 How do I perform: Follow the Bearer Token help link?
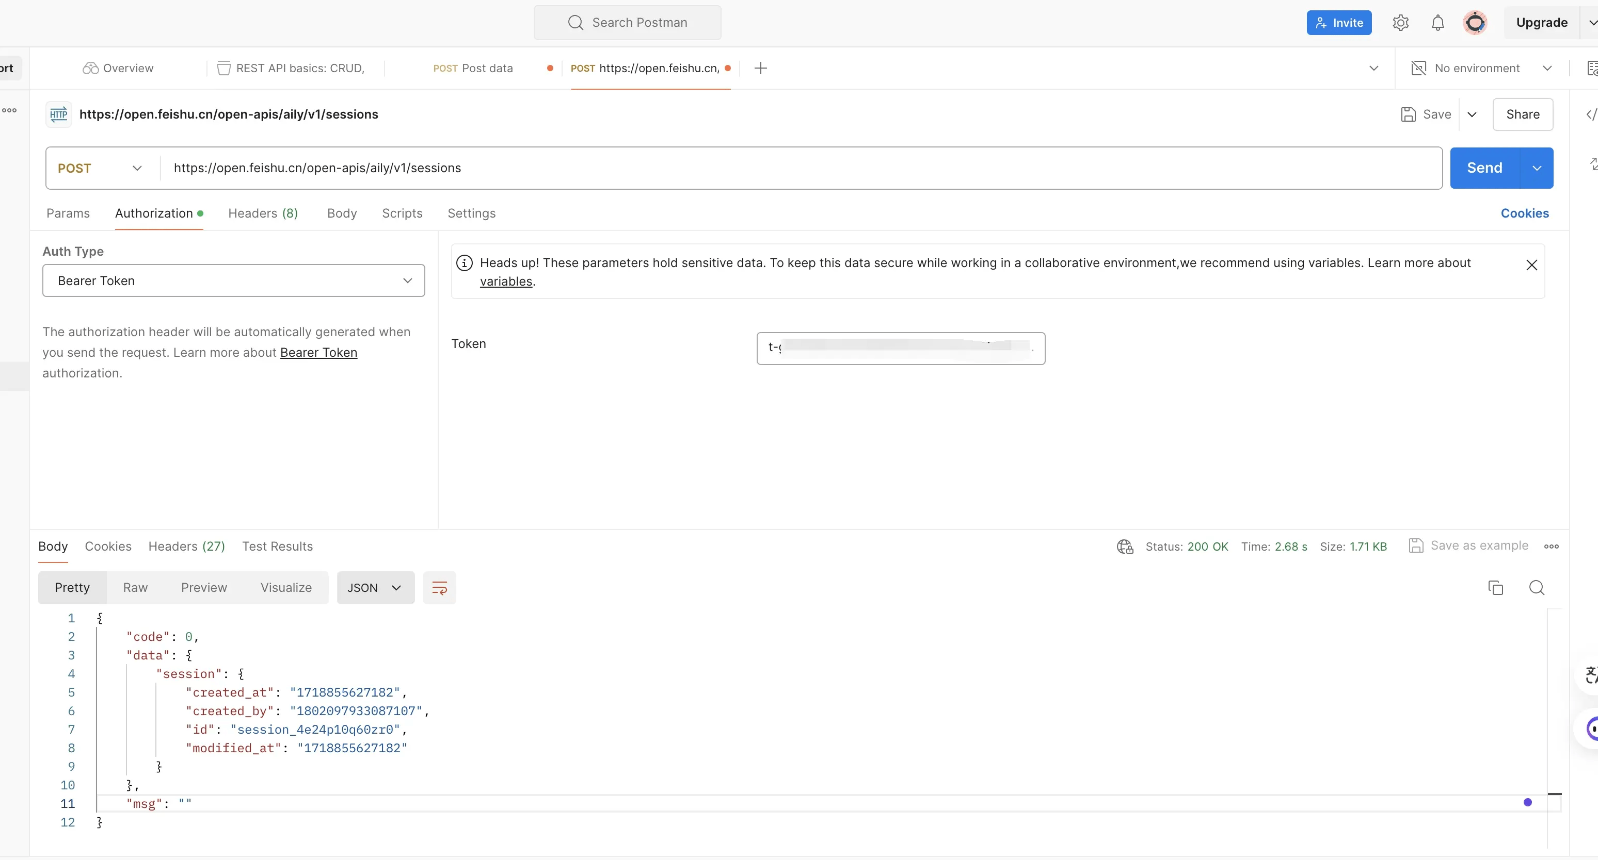[318, 353]
